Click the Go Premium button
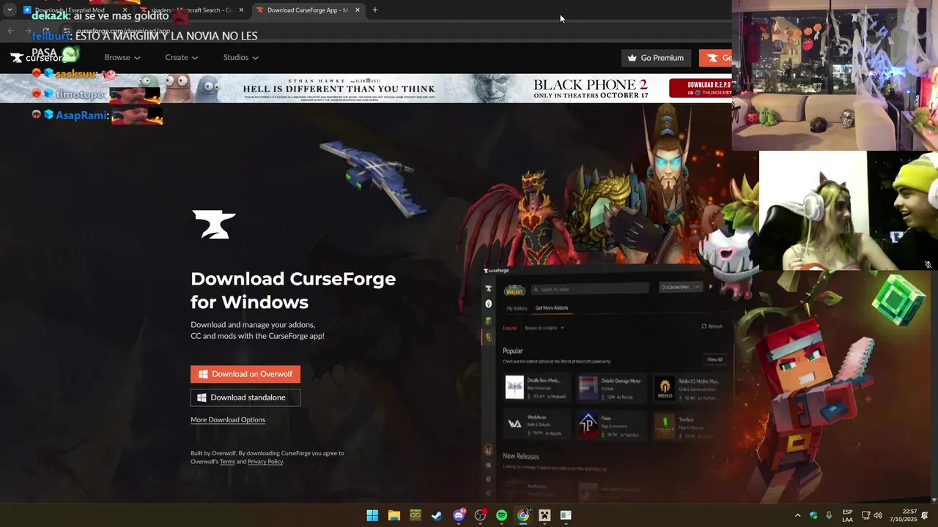This screenshot has width=938, height=527. pos(656,58)
